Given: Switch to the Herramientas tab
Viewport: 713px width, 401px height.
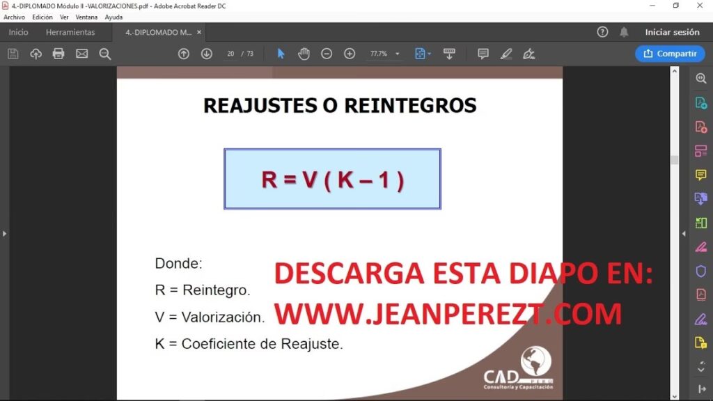Looking at the screenshot, I should (x=70, y=32).
